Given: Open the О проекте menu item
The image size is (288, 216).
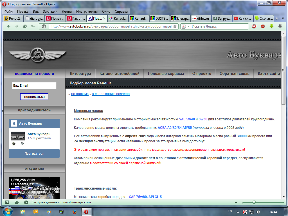Looking at the screenshot, I should (202, 74).
